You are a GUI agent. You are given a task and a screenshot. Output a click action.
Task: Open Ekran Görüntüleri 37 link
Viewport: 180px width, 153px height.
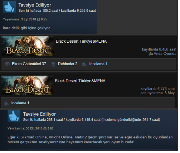[x=29, y=64]
